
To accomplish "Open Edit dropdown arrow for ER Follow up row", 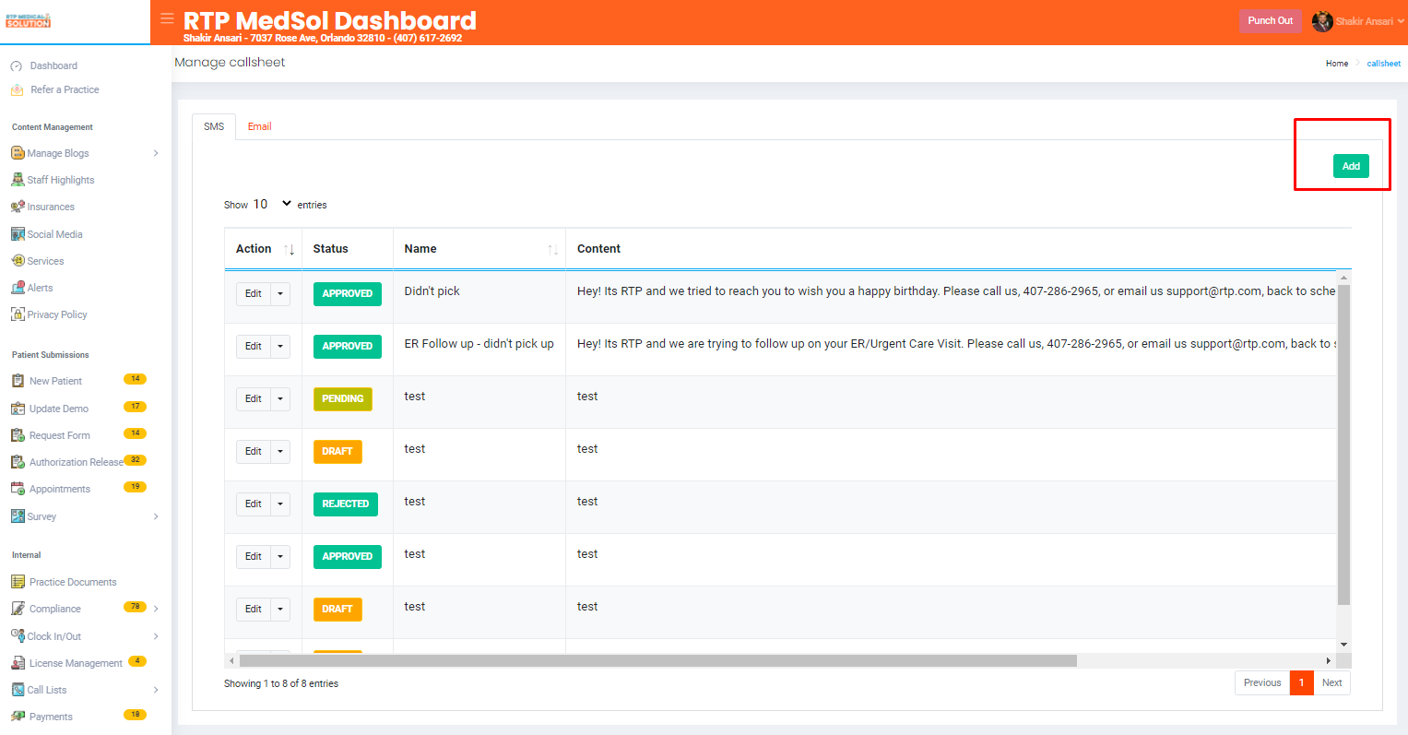I will pos(280,346).
